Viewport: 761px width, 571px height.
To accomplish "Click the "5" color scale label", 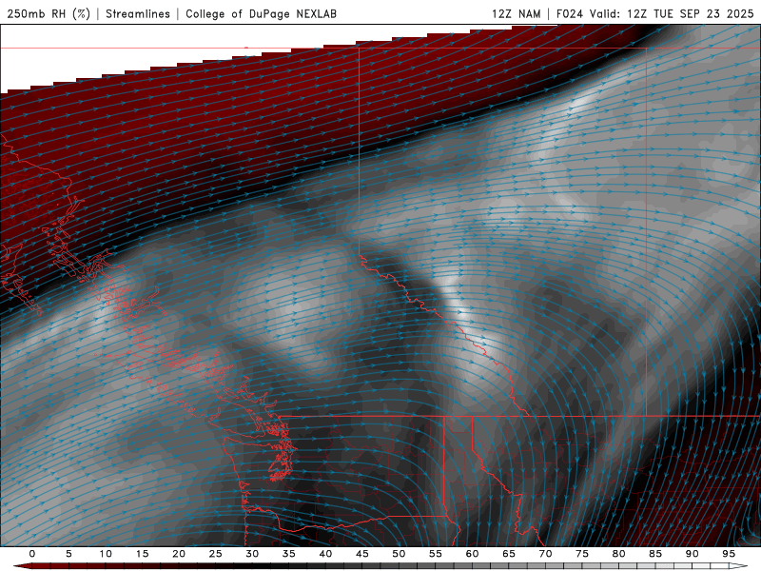I will 68,554.
